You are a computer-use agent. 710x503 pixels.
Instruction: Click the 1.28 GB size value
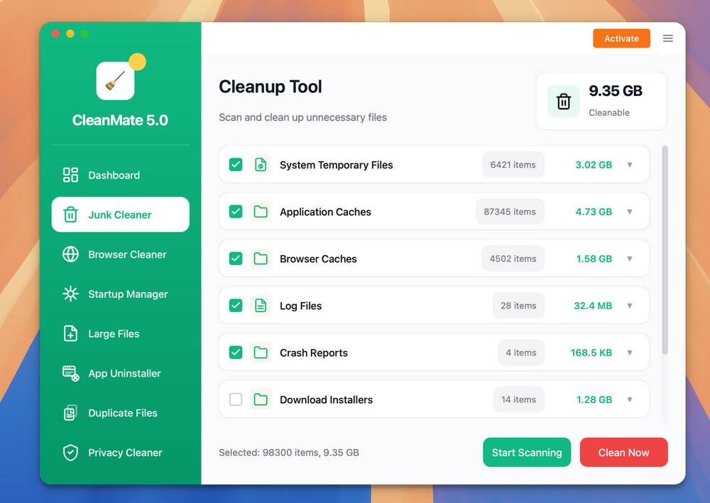(594, 400)
